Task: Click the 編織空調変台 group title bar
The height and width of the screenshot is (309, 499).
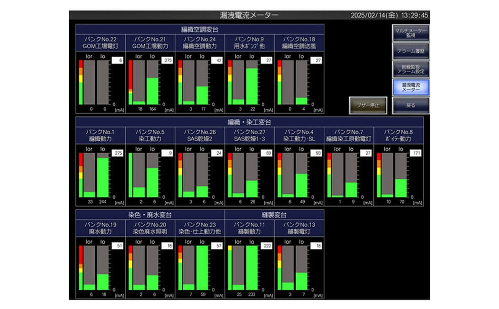Action: [200, 29]
